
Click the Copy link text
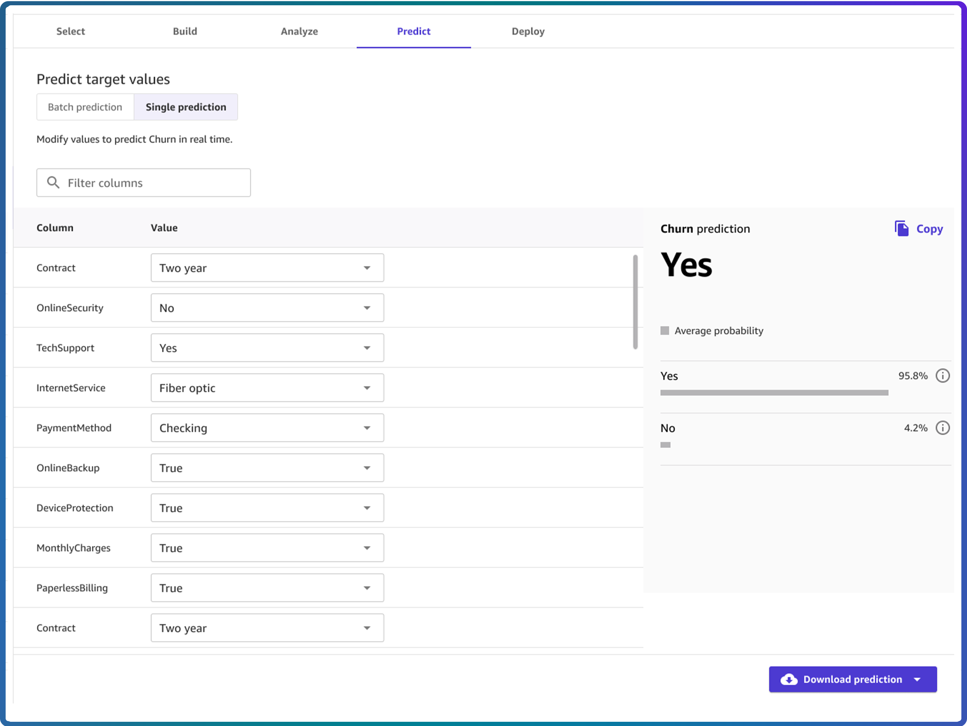pyautogui.click(x=929, y=229)
